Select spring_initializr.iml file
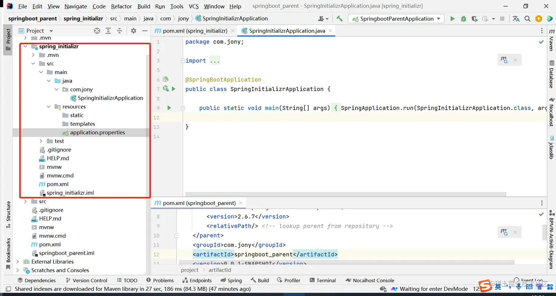556x296 pixels. point(70,193)
